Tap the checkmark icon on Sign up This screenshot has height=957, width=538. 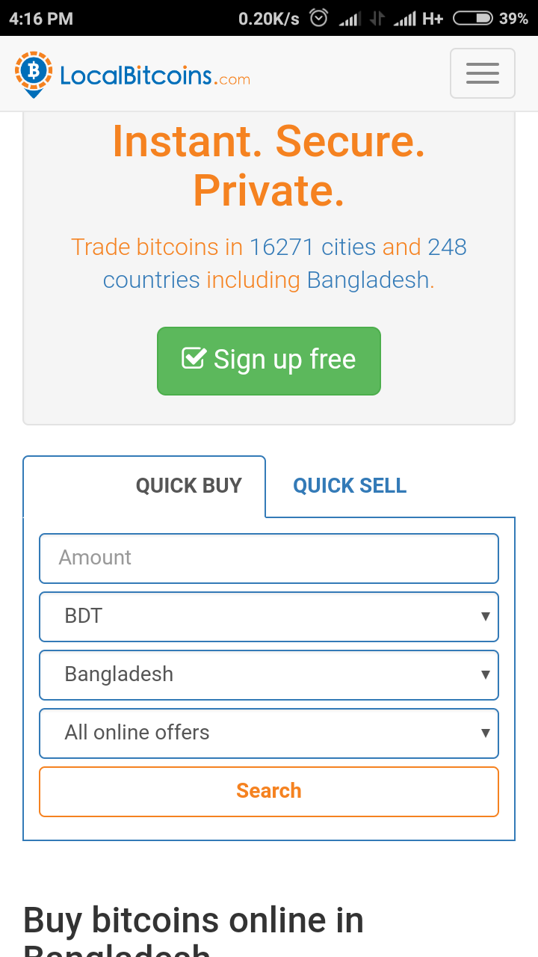(x=194, y=360)
